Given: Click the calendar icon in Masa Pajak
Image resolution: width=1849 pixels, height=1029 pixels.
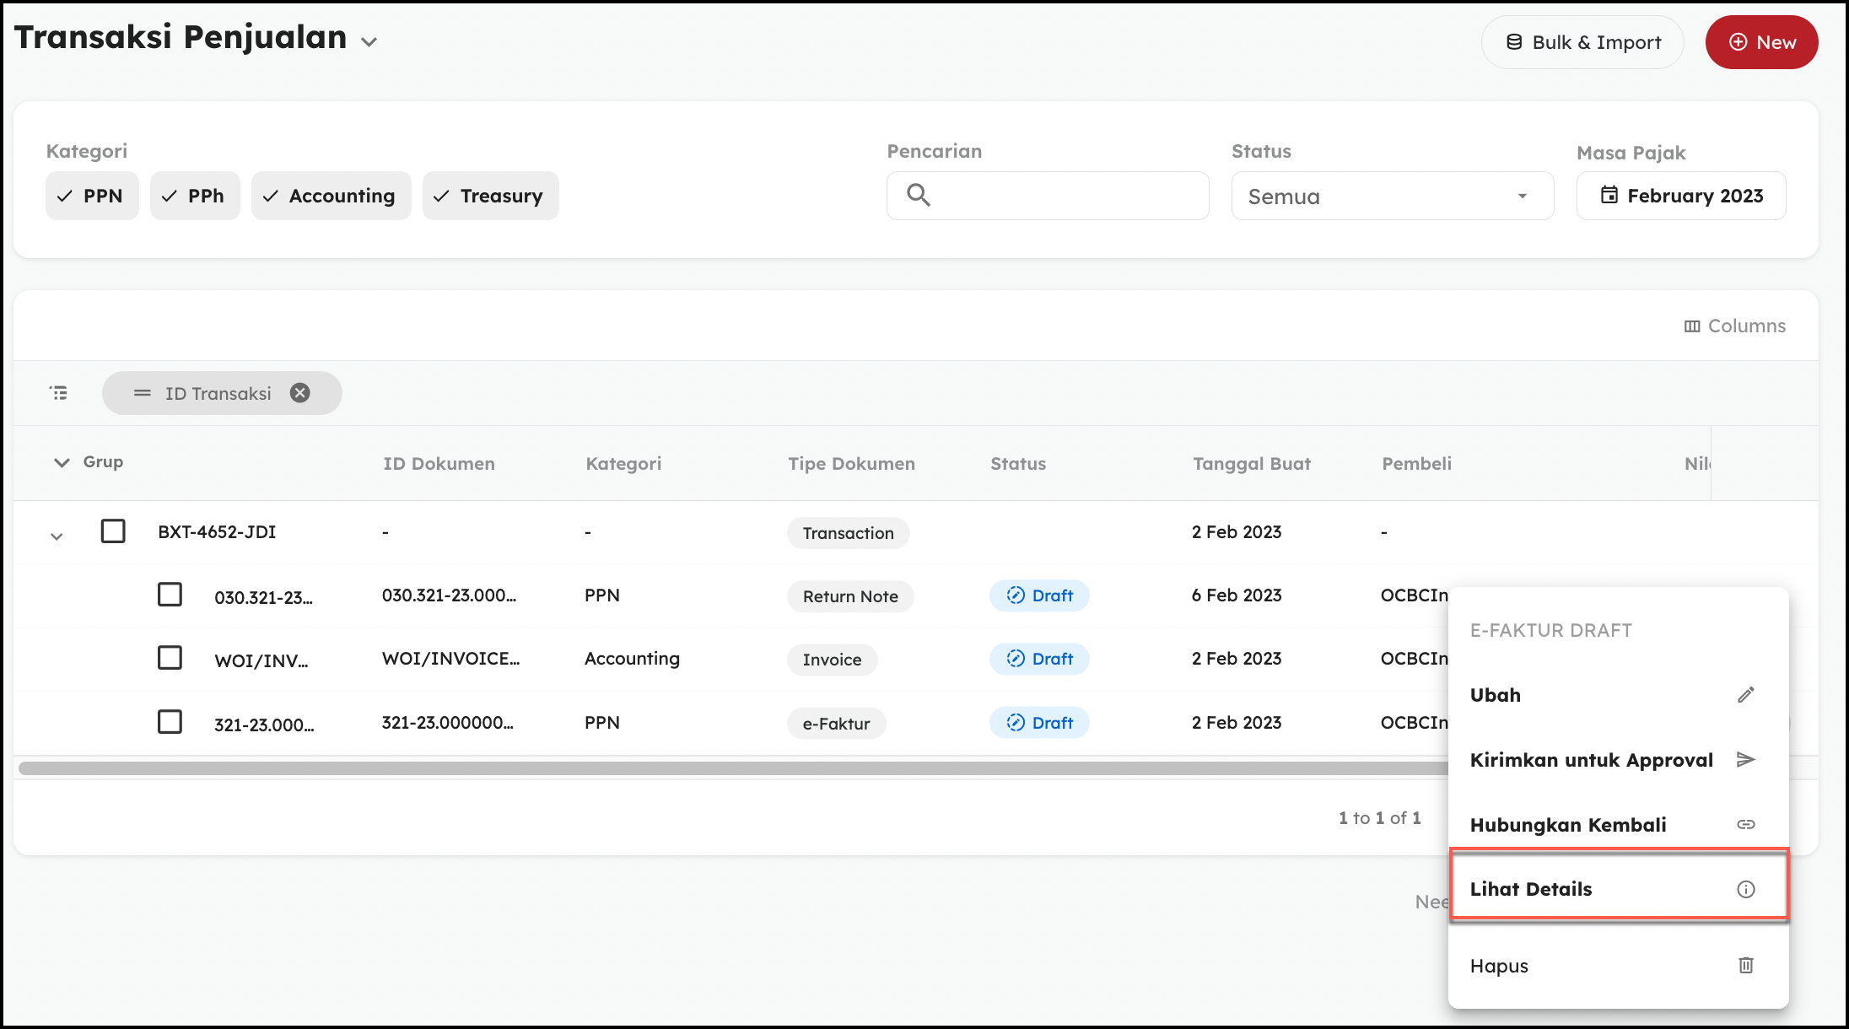Looking at the screenshot, I should (1609, 195).
